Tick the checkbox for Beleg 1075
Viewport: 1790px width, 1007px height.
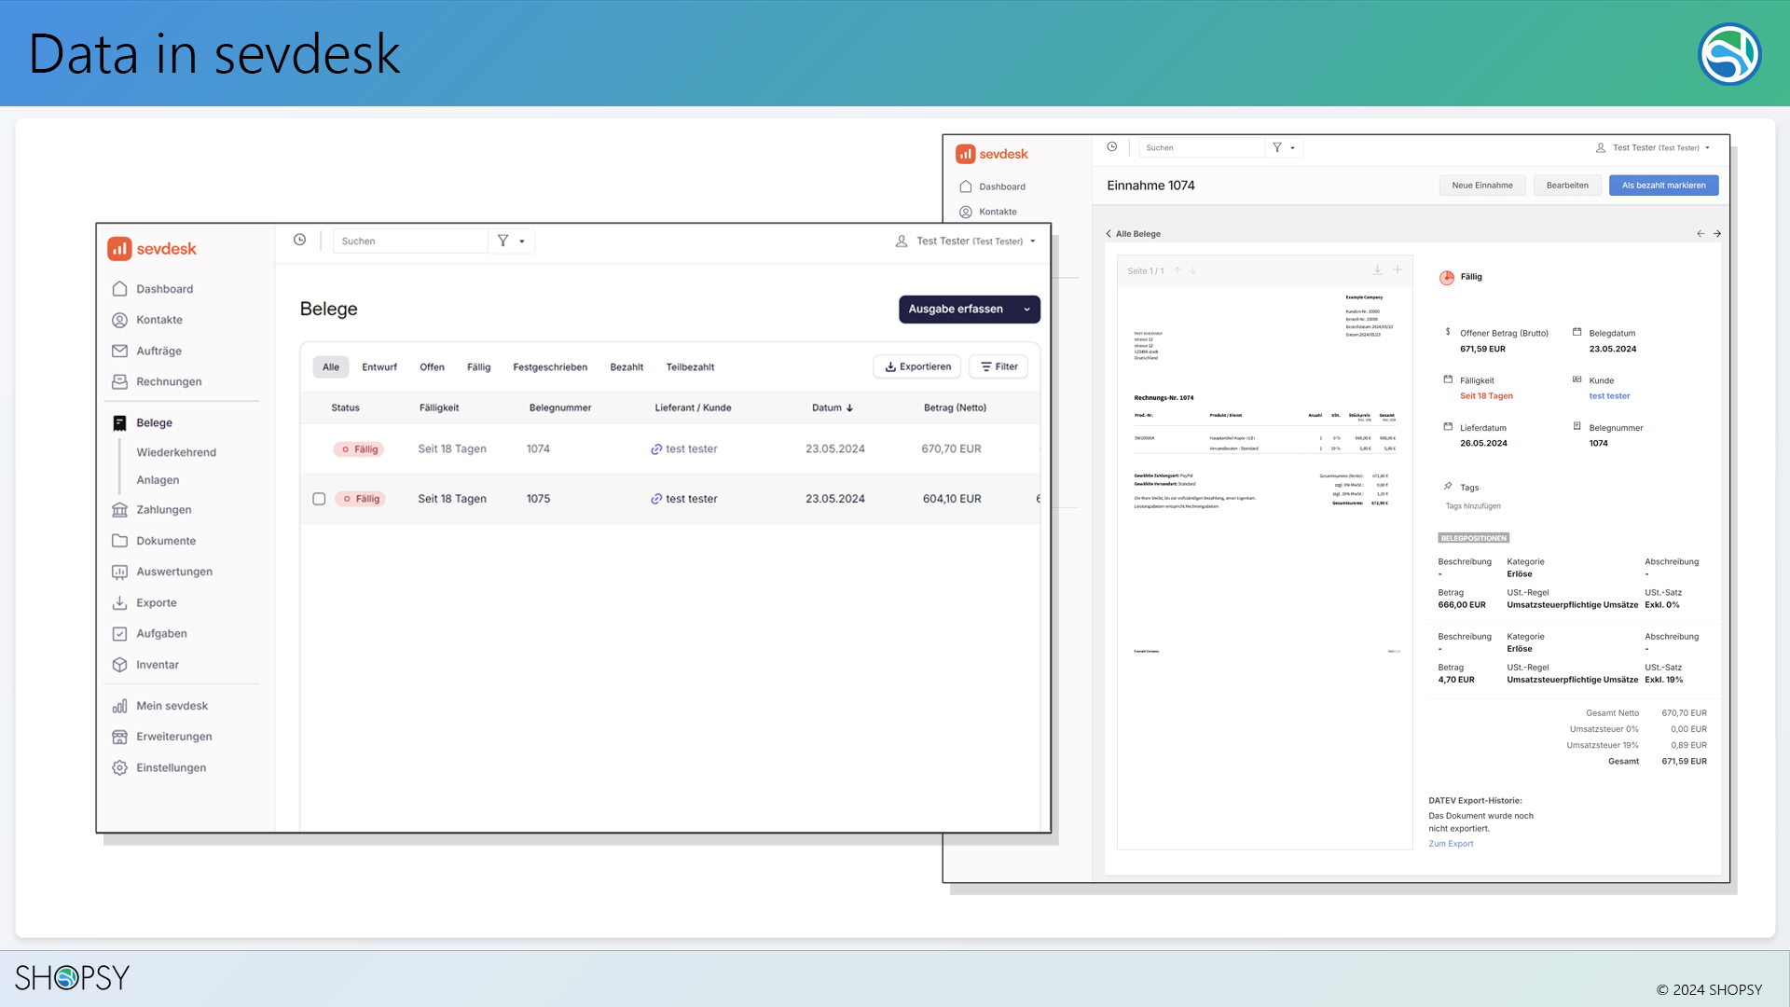click(319, 499)
